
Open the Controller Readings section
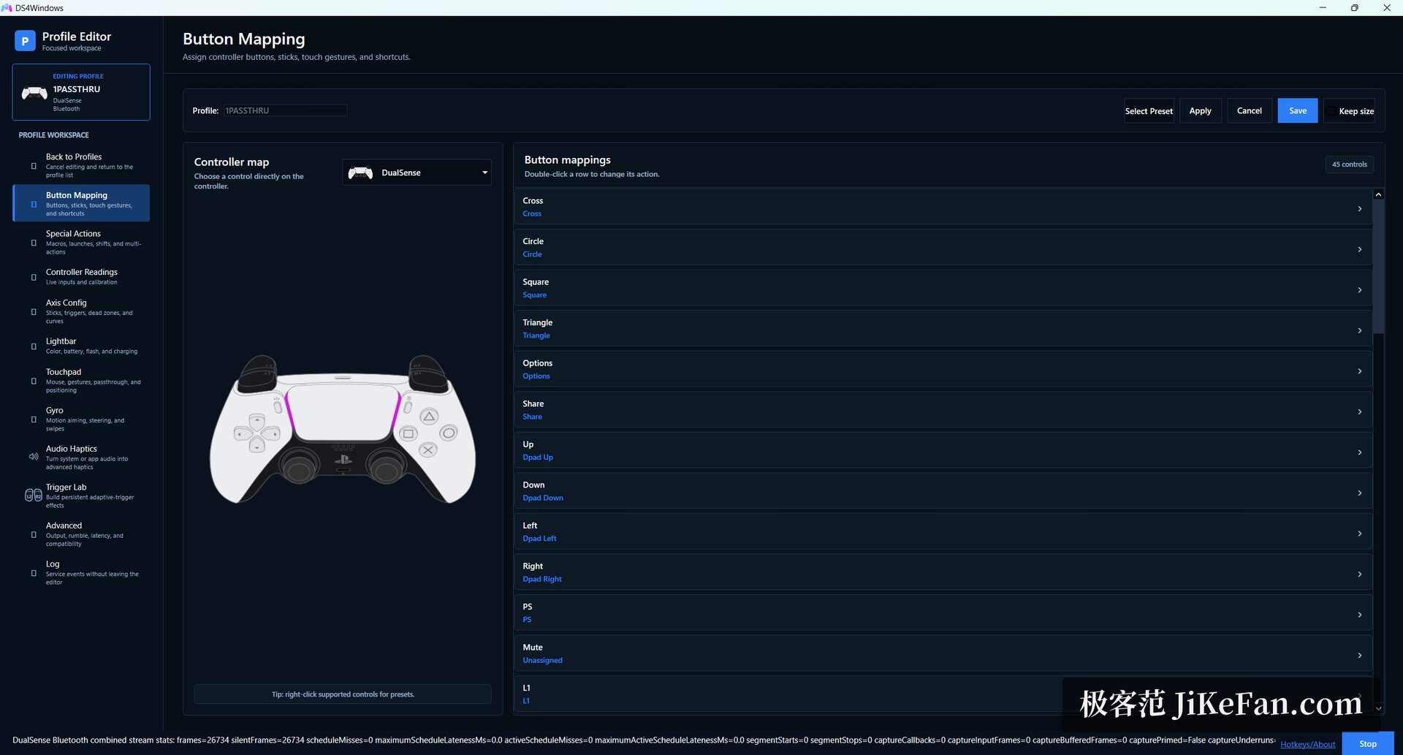81,277
